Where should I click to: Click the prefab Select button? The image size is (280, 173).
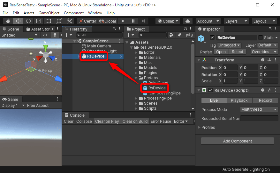tap(238, 52)
